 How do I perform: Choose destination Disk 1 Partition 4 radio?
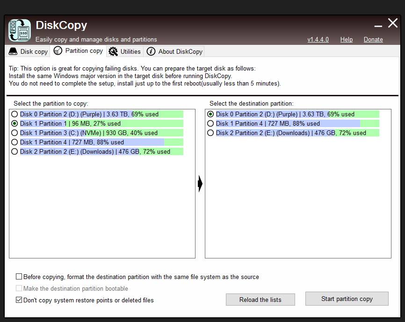pyautogui.click(x=210, y=123)
